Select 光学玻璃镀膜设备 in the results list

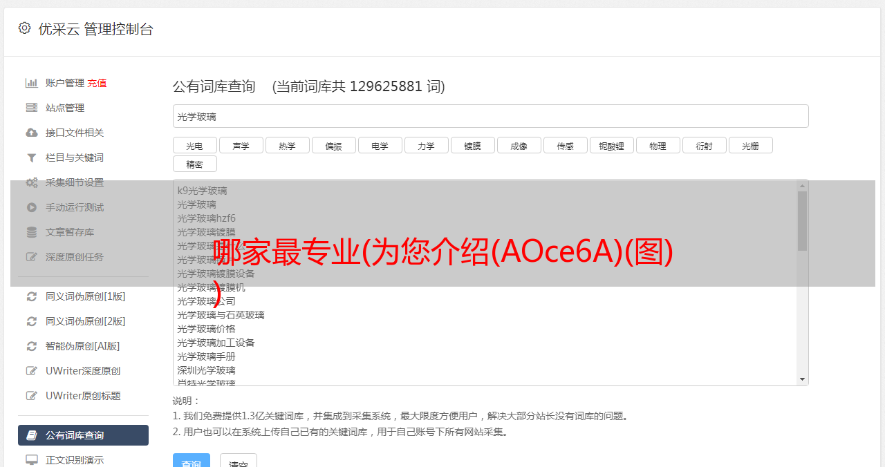[216, 274]
